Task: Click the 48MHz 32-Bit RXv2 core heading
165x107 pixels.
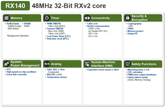Action: (x=69, y=6)
